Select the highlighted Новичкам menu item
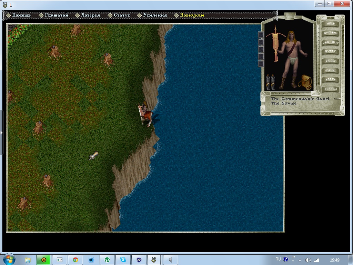This screenshot has width=353, height=265. 192,15
